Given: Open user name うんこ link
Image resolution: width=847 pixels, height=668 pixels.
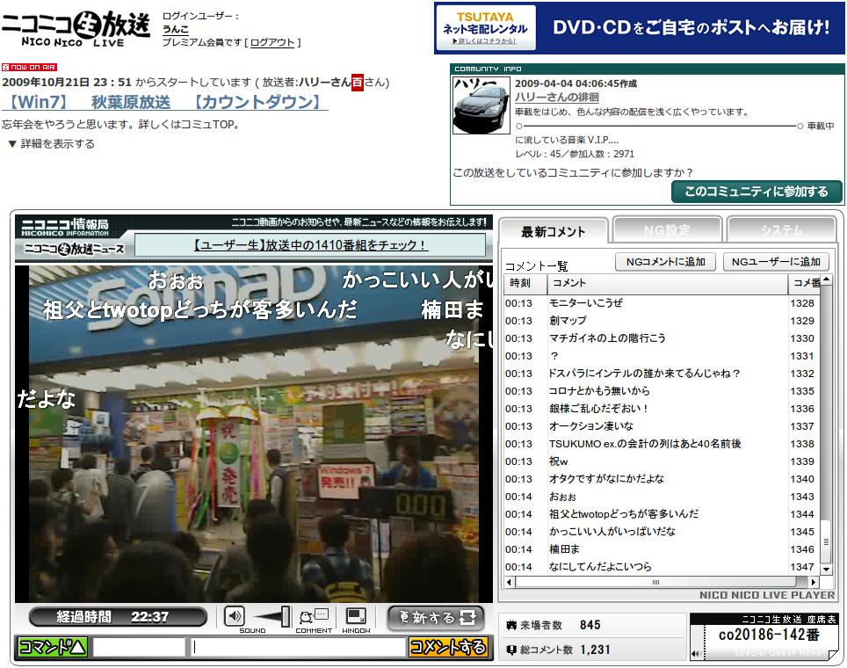Looking at the screenshot, I should [176, 29].
